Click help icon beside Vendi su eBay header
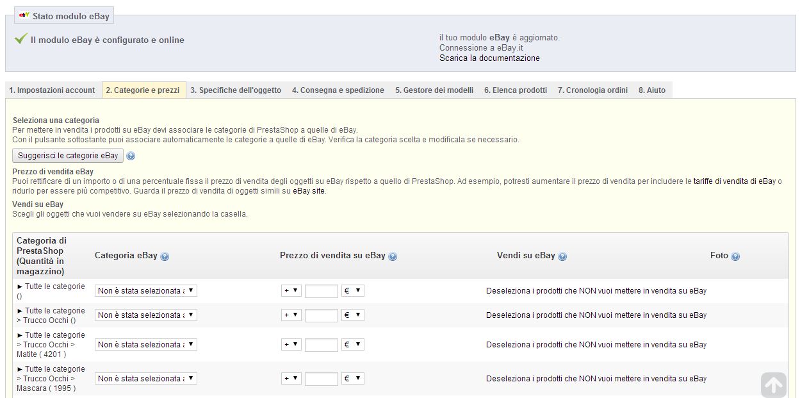 [562, 256]
